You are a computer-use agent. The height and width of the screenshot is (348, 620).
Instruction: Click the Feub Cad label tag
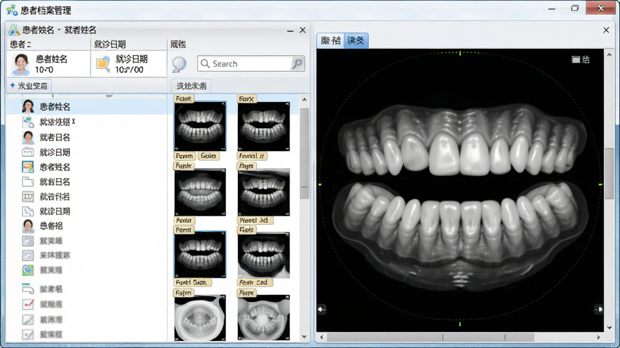coord(254,283)
